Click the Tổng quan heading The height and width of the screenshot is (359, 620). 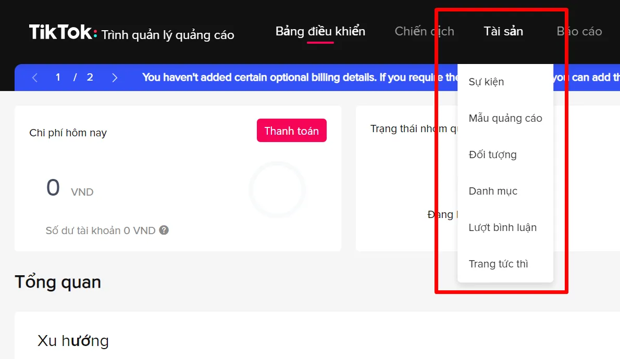point(58,282)
